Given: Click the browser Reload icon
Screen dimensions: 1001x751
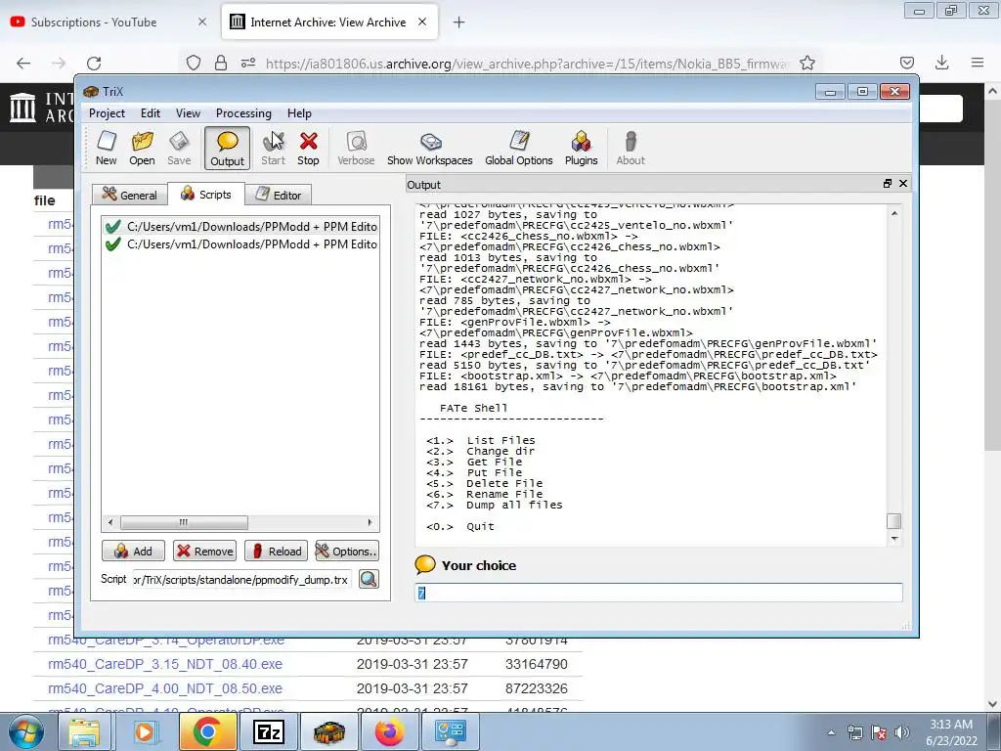Looking at the screenshot, I should tap(94, 63).
